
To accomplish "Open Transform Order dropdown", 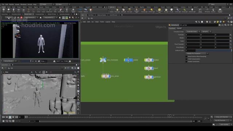I will [193, 32].
